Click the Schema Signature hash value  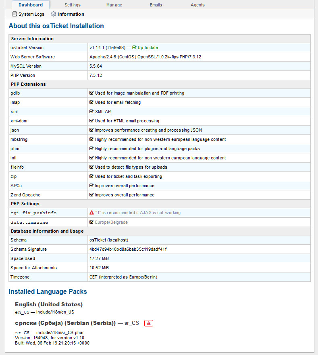tap(128, 249)
